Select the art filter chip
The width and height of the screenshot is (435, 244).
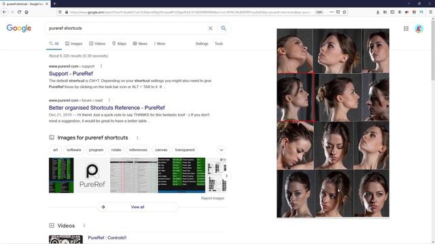pyautogui.click(x=56, y=150)
